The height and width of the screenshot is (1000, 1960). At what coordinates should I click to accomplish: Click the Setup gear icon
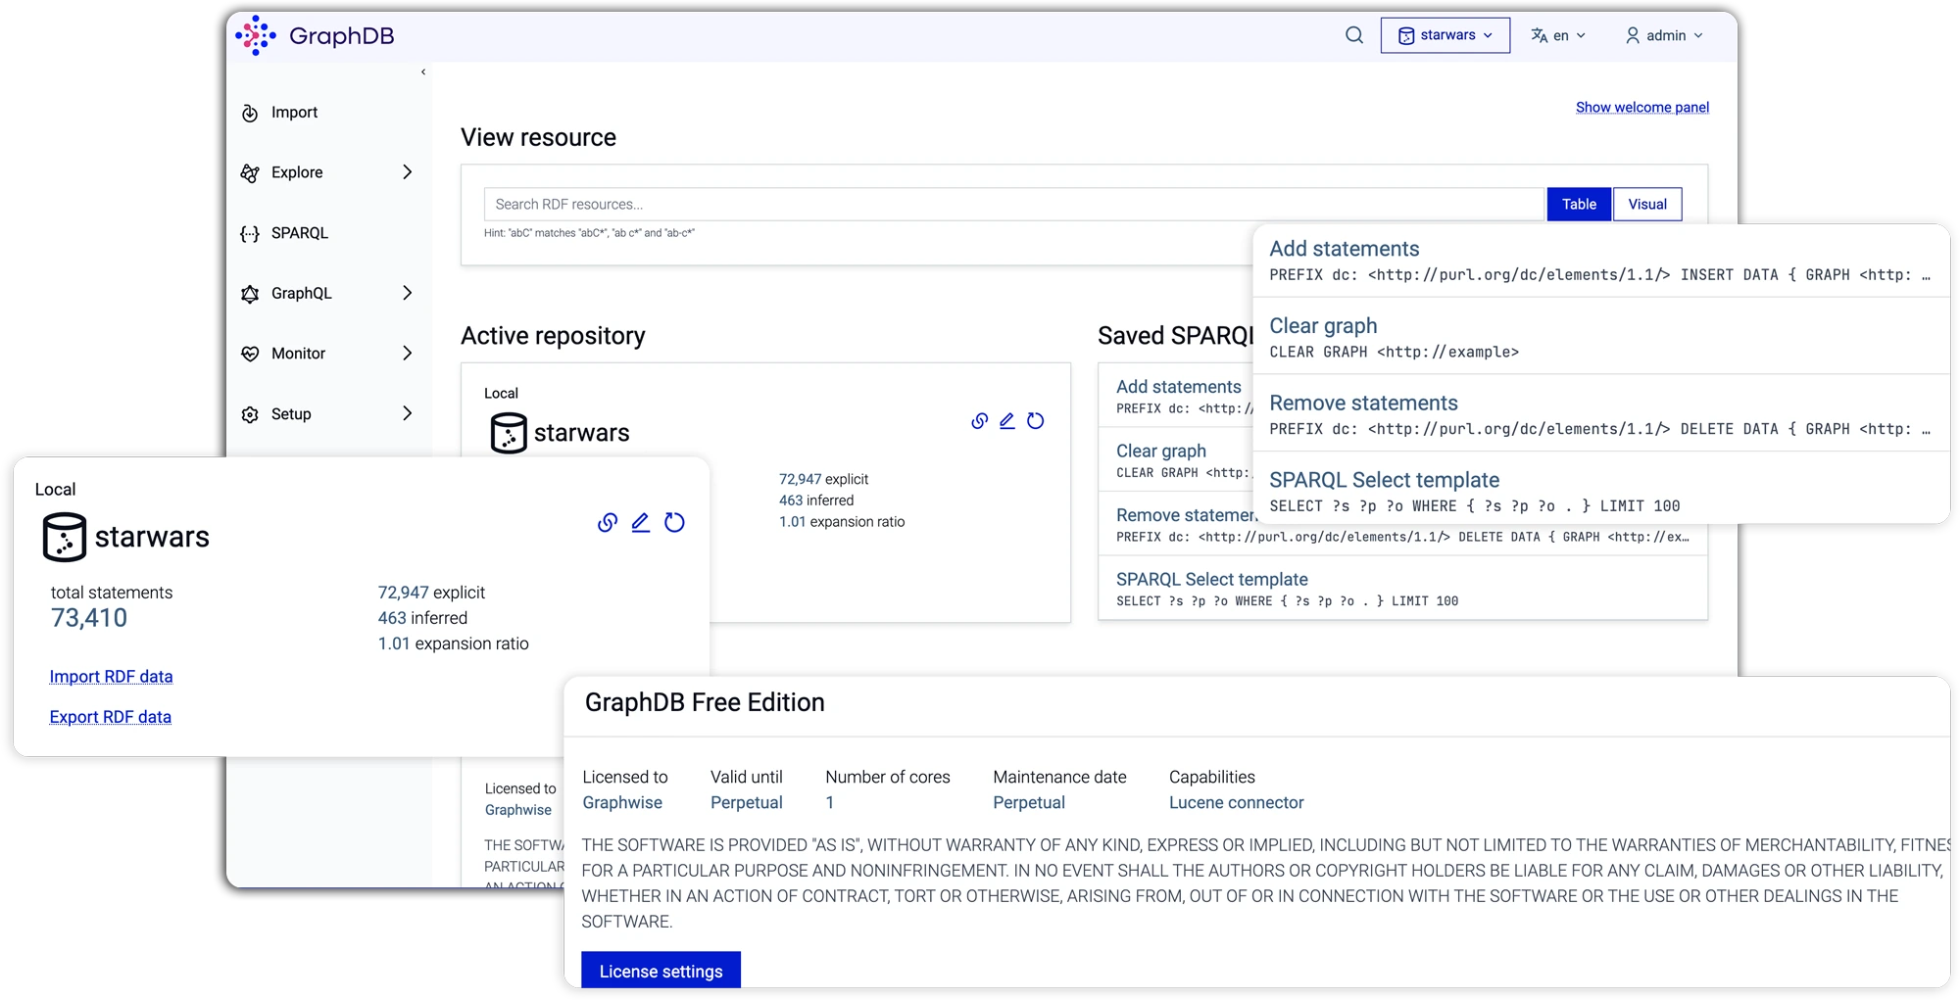click(250, 414)
